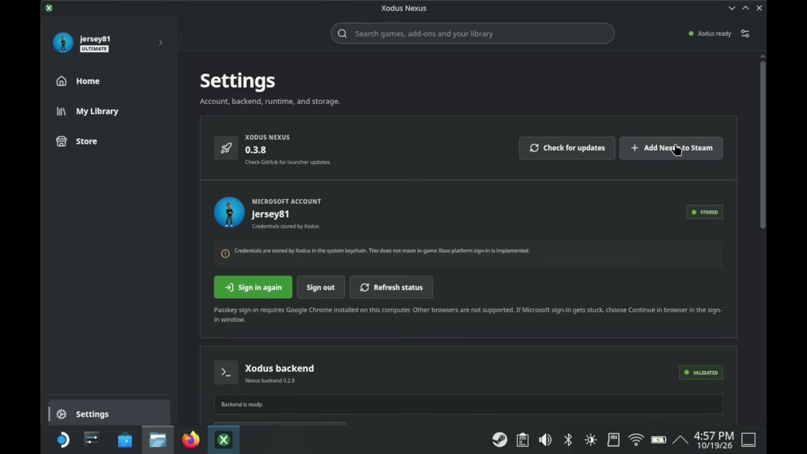Open the brightness tray icon
The image size is (807, 454).
pyautogui.click(x=590, y=439)
